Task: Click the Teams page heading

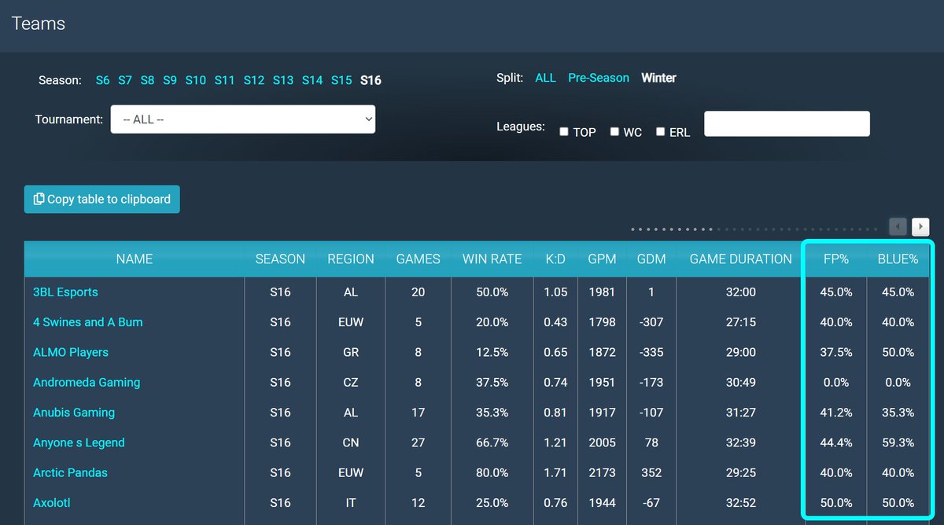Action: tap(39, 24)
